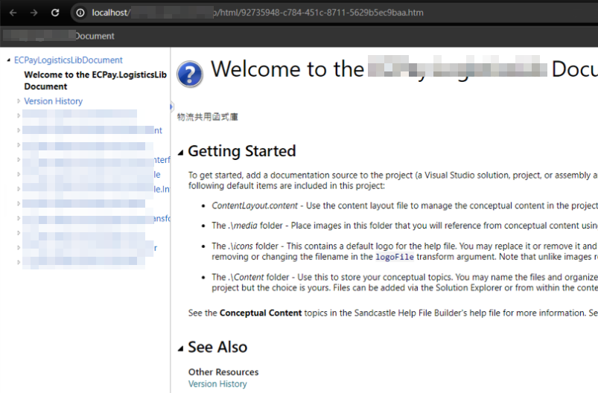
Task: Reload the page with the refresh icon
Action: point(55,13)
